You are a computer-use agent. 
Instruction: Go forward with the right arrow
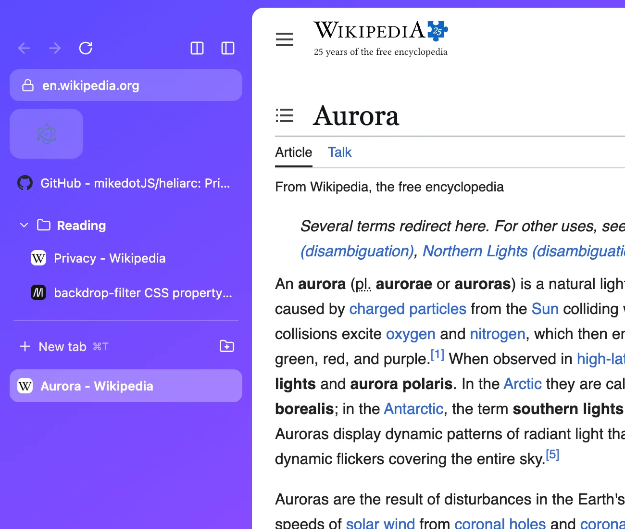tap(55, 48)
